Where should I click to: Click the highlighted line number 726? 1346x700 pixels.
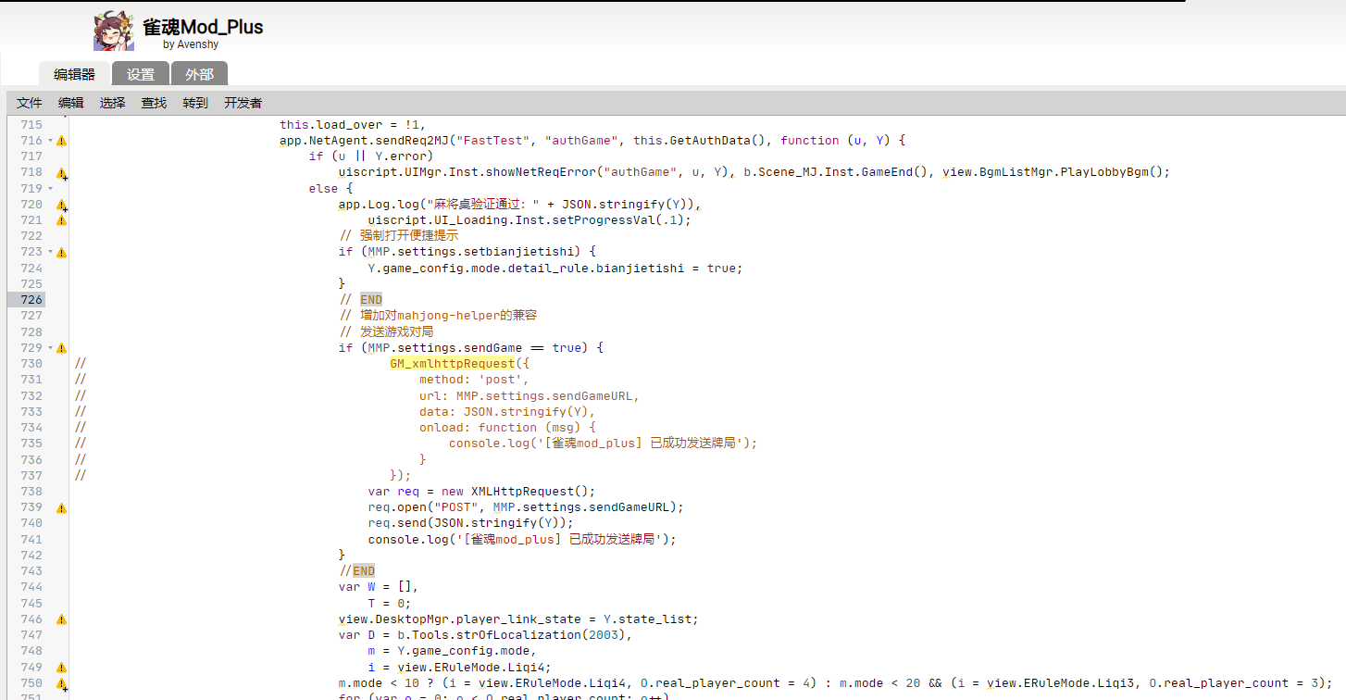[31, 300]
